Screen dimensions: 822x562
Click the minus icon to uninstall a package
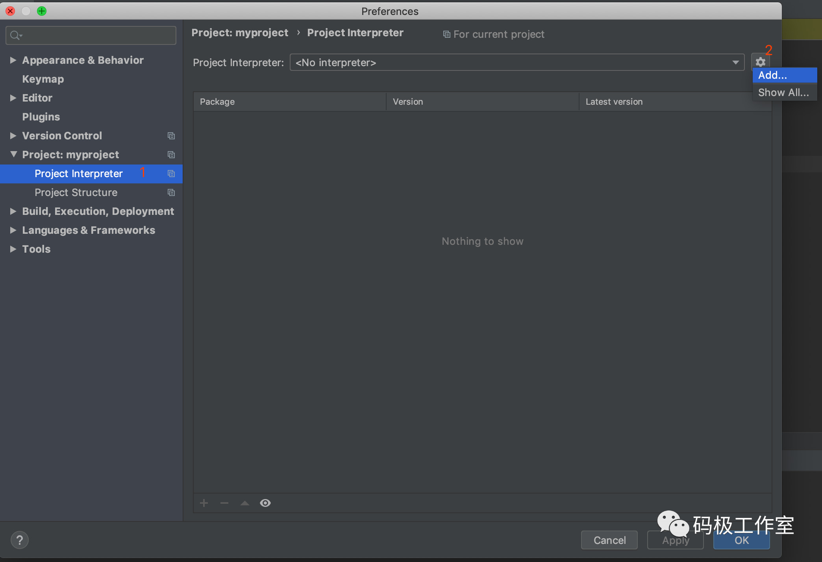pos(224,503)
